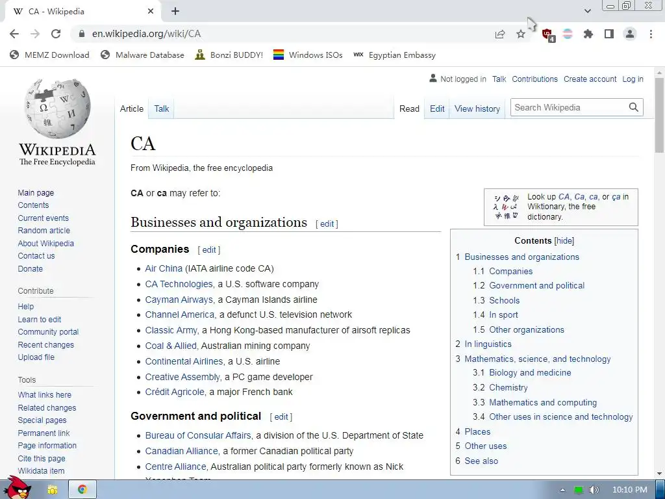Click the Donate sidebar link

pyautogui.click(x=30, y=268)
